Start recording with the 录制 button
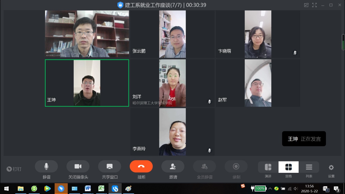The height and width of the screenshot is (194, 345). point(236,166)
